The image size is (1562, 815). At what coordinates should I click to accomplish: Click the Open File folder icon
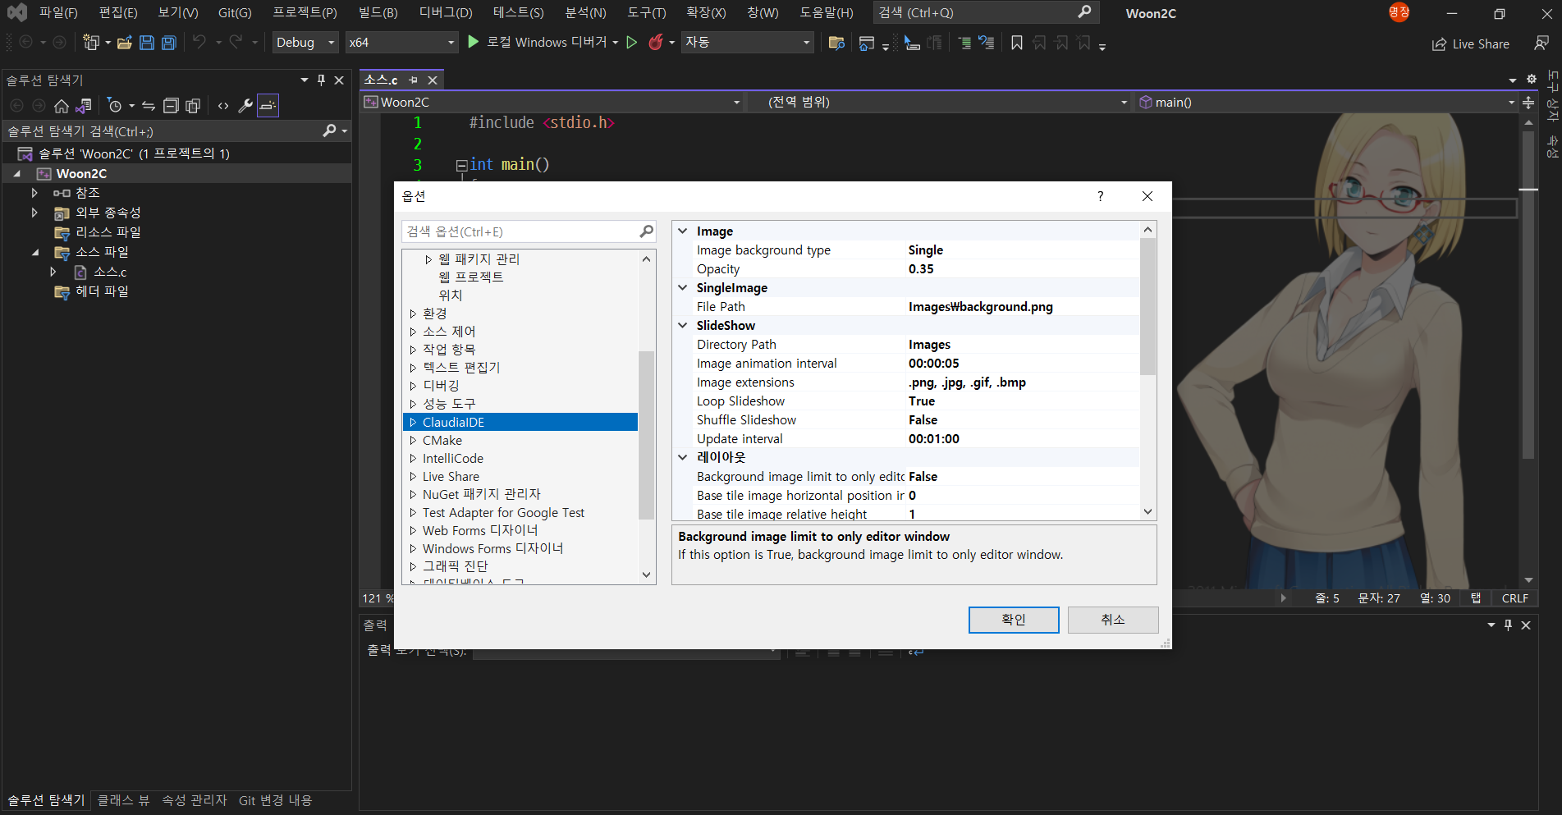coord(125,43)
